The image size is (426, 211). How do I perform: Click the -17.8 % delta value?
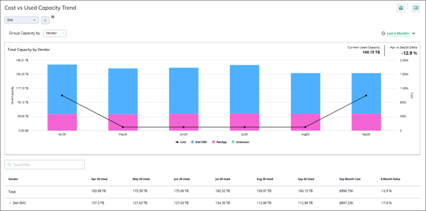pyautogui.click(x=387, y=202)
